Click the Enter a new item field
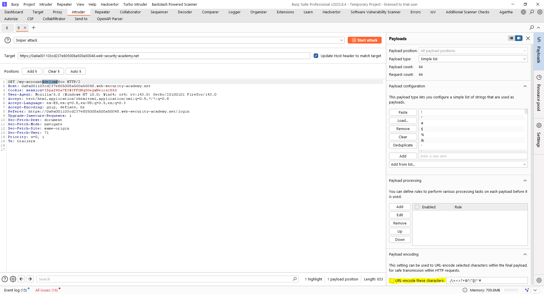 point(473,156)
